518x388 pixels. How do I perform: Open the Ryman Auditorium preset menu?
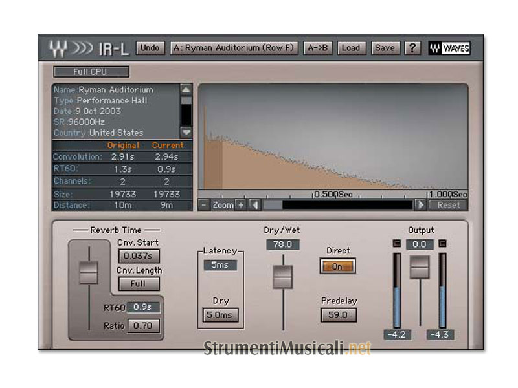pyautogui.click(x=234, y=48)
